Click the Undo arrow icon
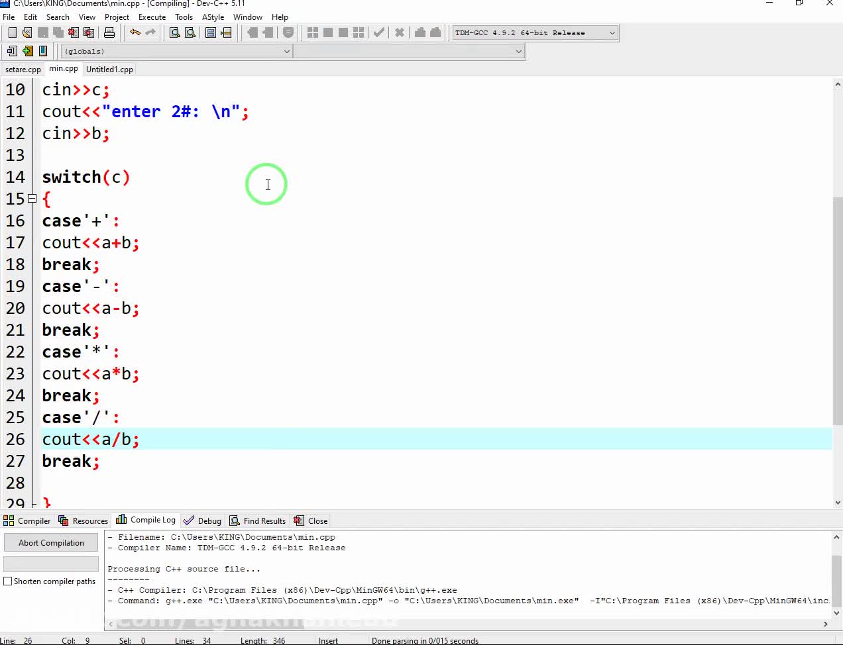The height and width of the screenshot is (645, 843). tap(135, 32)
